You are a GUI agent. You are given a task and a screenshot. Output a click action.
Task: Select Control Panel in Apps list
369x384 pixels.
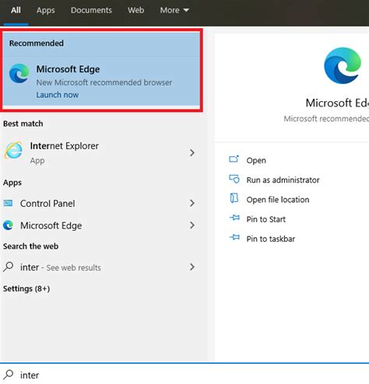(101, 204)
